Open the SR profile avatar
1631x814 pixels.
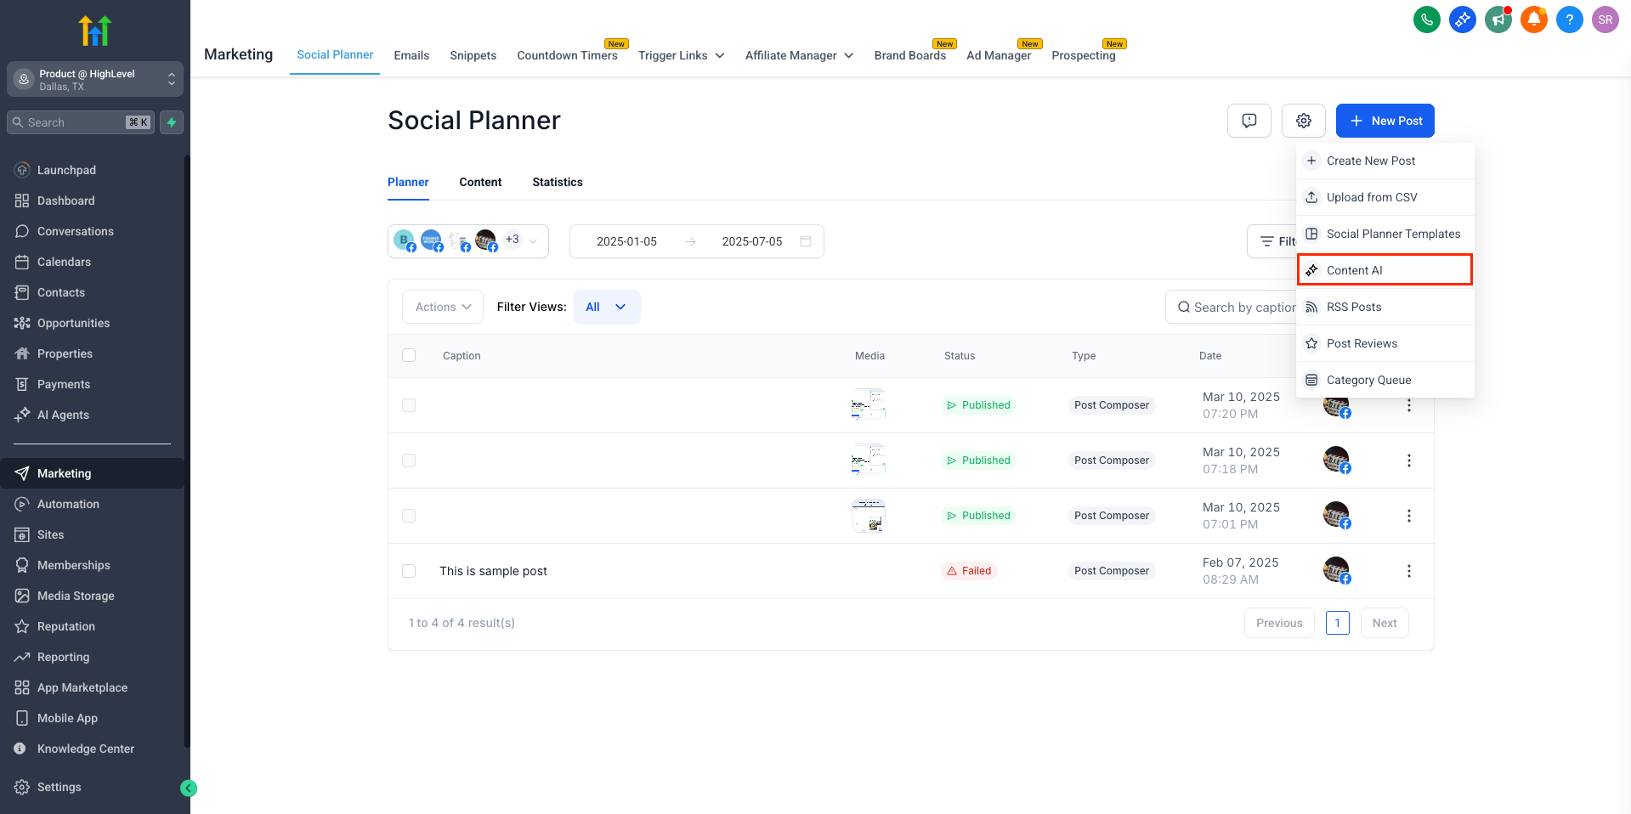point(1605,19)
